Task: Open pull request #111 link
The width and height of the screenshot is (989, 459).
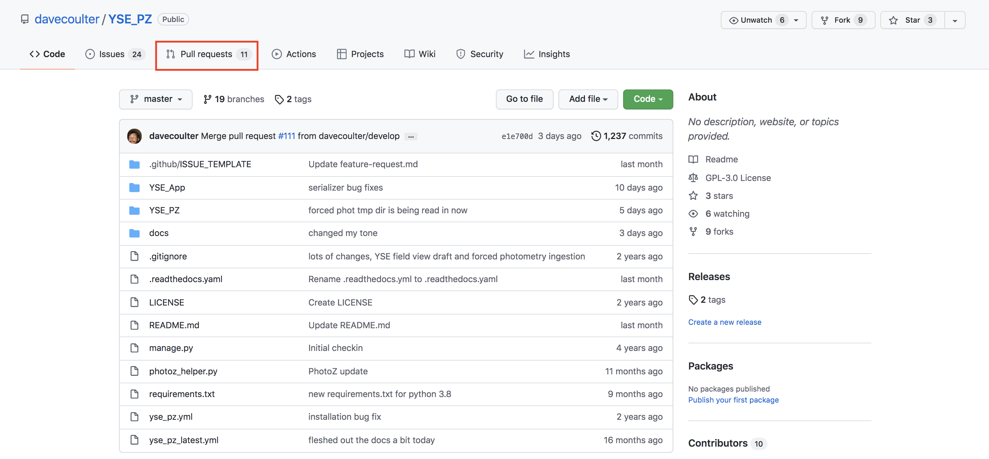Action: (286, 136)
